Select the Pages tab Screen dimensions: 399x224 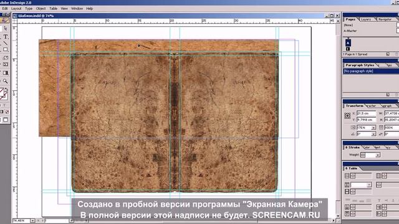pos(350,19)
